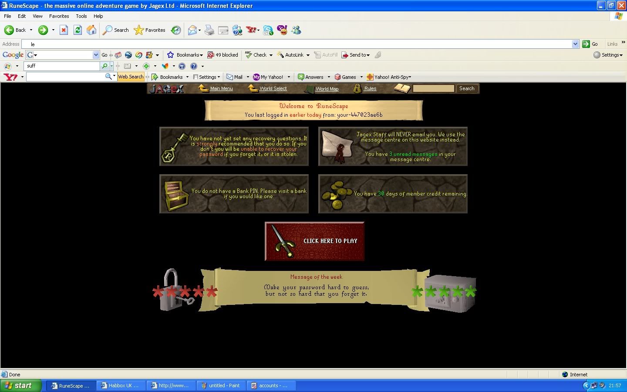Toggle the IE Favorites panel
Image resolution: width=627 pixels, height=392 pixels.
pyautogui.click(x=150, y=30)
